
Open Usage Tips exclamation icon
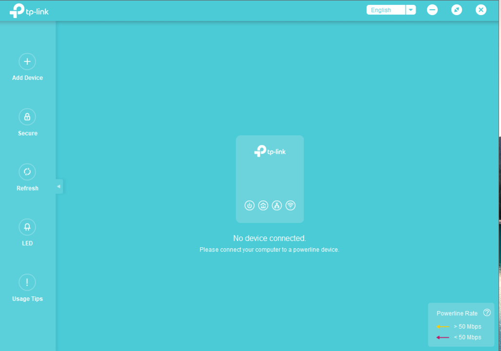pos(27,282)
